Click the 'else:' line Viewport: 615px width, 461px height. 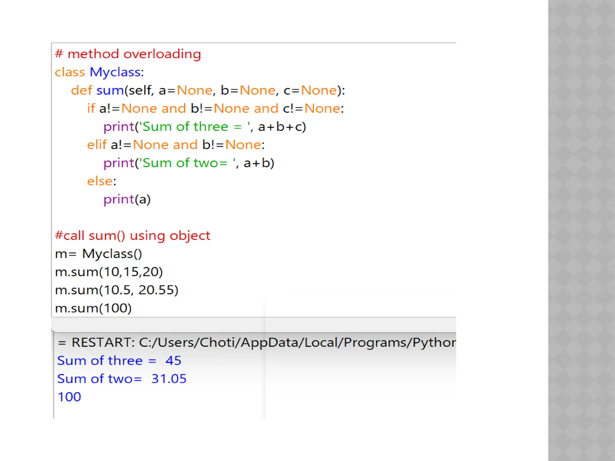pyautogui.click(x=102, y=181)
